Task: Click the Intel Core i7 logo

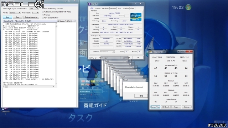Action: pos(136,17)
